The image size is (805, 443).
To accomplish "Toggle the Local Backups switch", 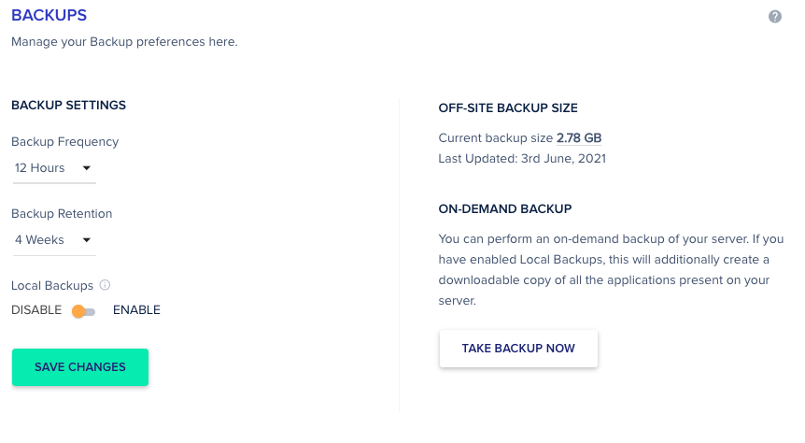I will pos(84,311).
